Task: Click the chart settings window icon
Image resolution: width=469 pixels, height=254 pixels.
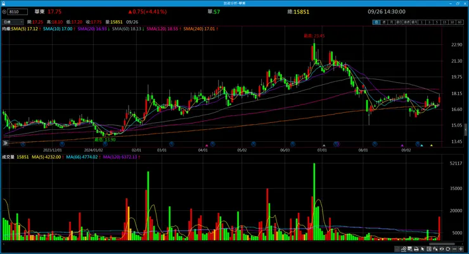Action: tap(410, 249)
